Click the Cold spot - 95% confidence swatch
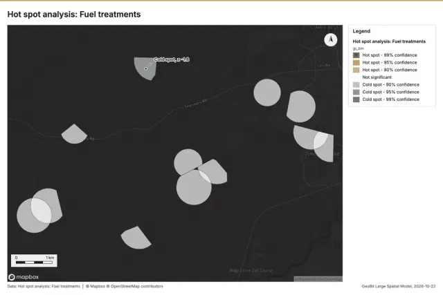This screenshot has width=443, height=295. pyautogui.click(x=356, y=92)
